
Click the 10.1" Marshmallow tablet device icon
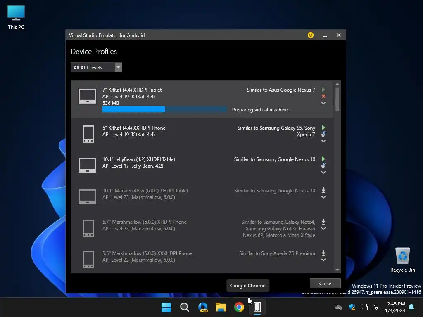[x=88, y=197]
